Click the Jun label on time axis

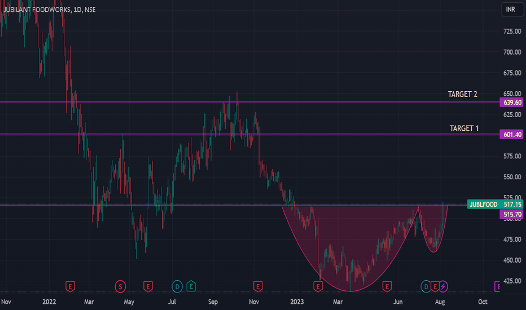(x=398, y=302)
